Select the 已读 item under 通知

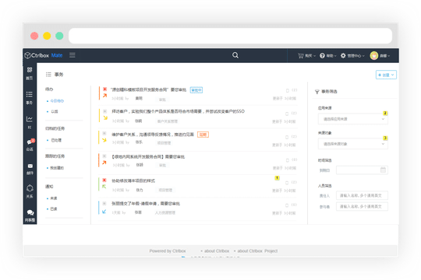click(54, 209)
